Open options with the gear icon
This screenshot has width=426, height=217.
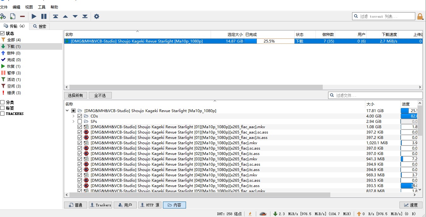(x=97, y=16)
